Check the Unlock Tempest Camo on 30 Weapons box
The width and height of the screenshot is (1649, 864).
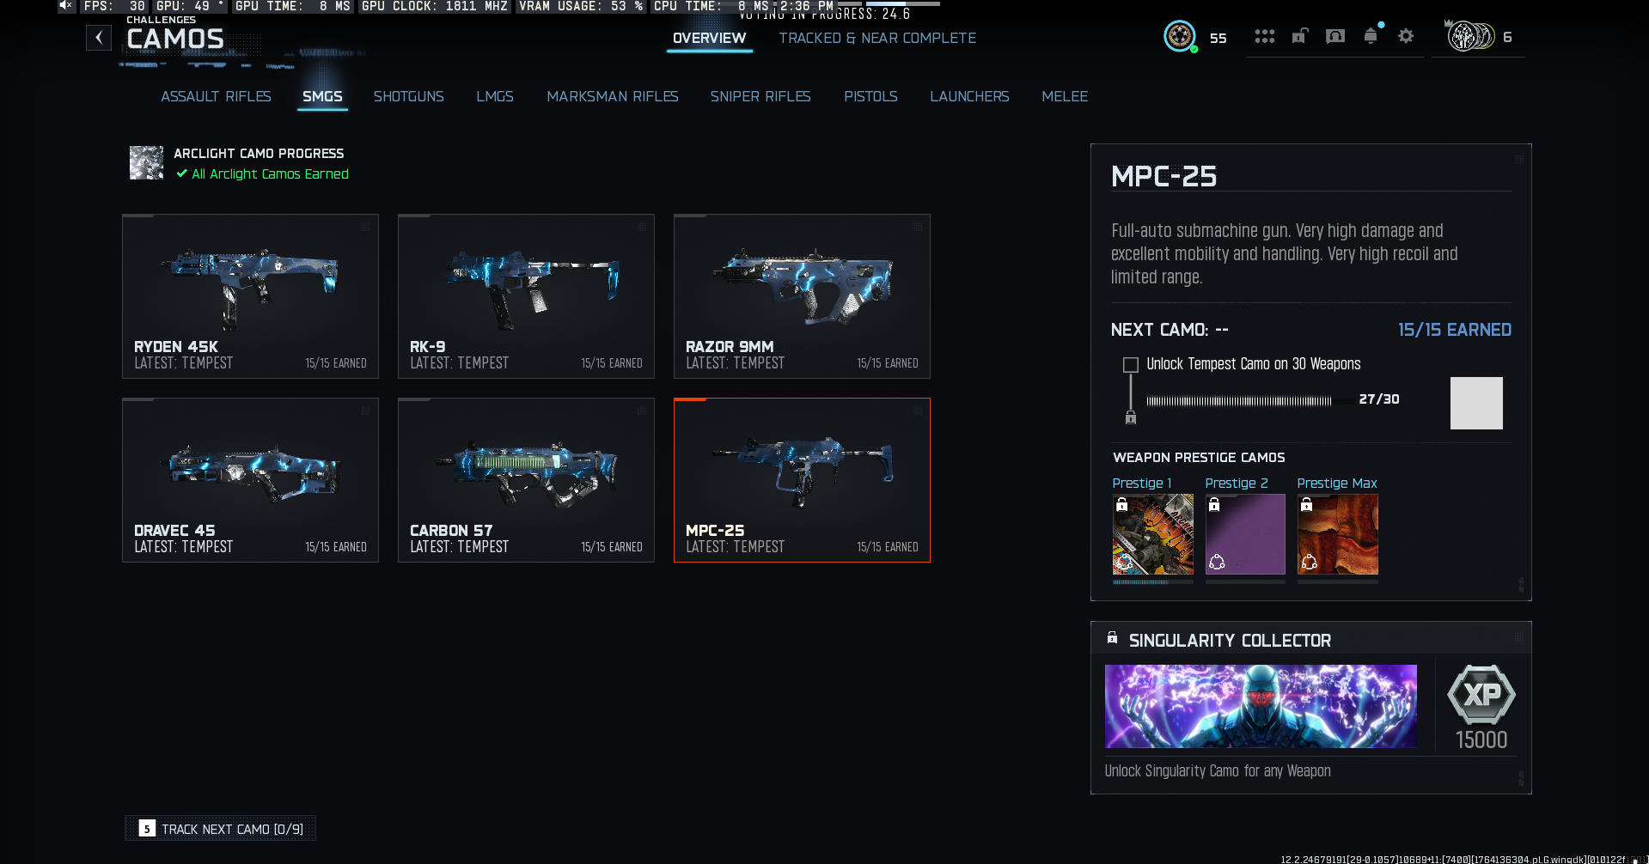pyautogui.click(x=1130, y=364)
